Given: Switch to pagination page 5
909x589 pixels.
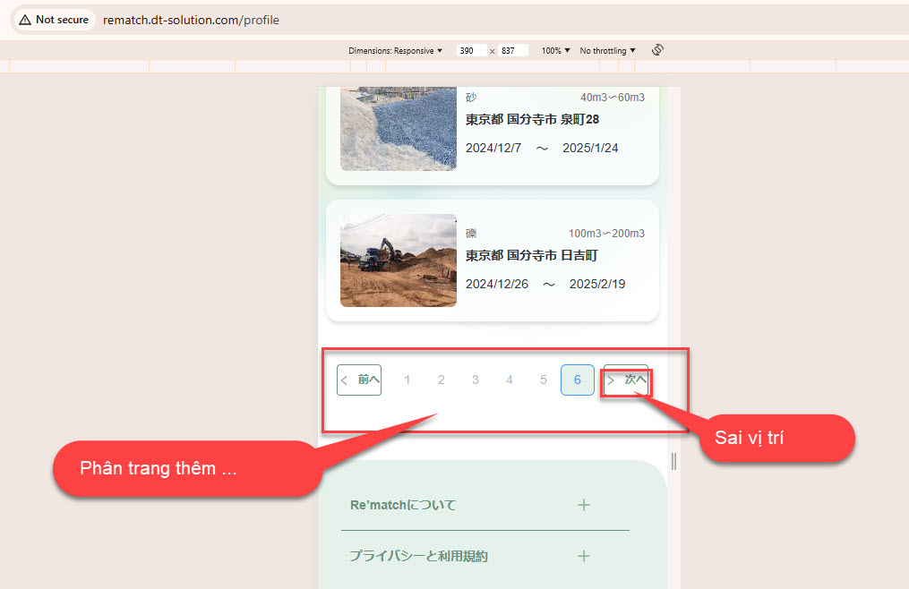Looking at the screenshot, I should (x=544, y=380).
